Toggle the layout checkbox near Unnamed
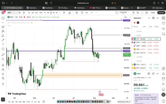Viewport: 166px width, 104px height. tap(117, 13)
